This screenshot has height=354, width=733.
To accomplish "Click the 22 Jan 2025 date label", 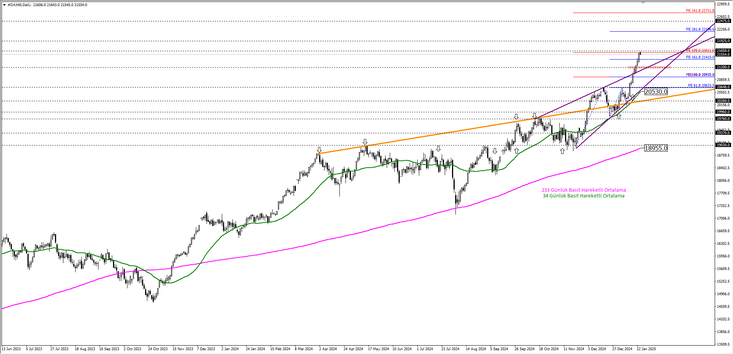I will [x=646, y=349].
